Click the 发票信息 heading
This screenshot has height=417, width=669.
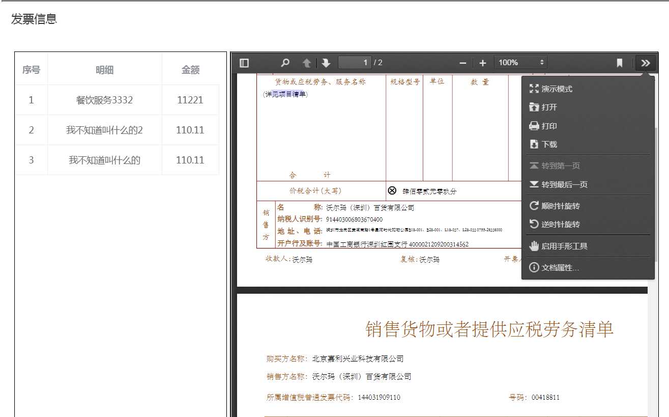tap(34, 19)
